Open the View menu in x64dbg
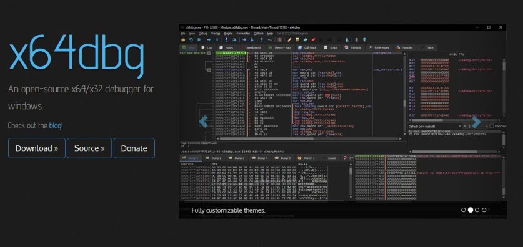This screenshot has height=247, width=523. click(192, 34)
